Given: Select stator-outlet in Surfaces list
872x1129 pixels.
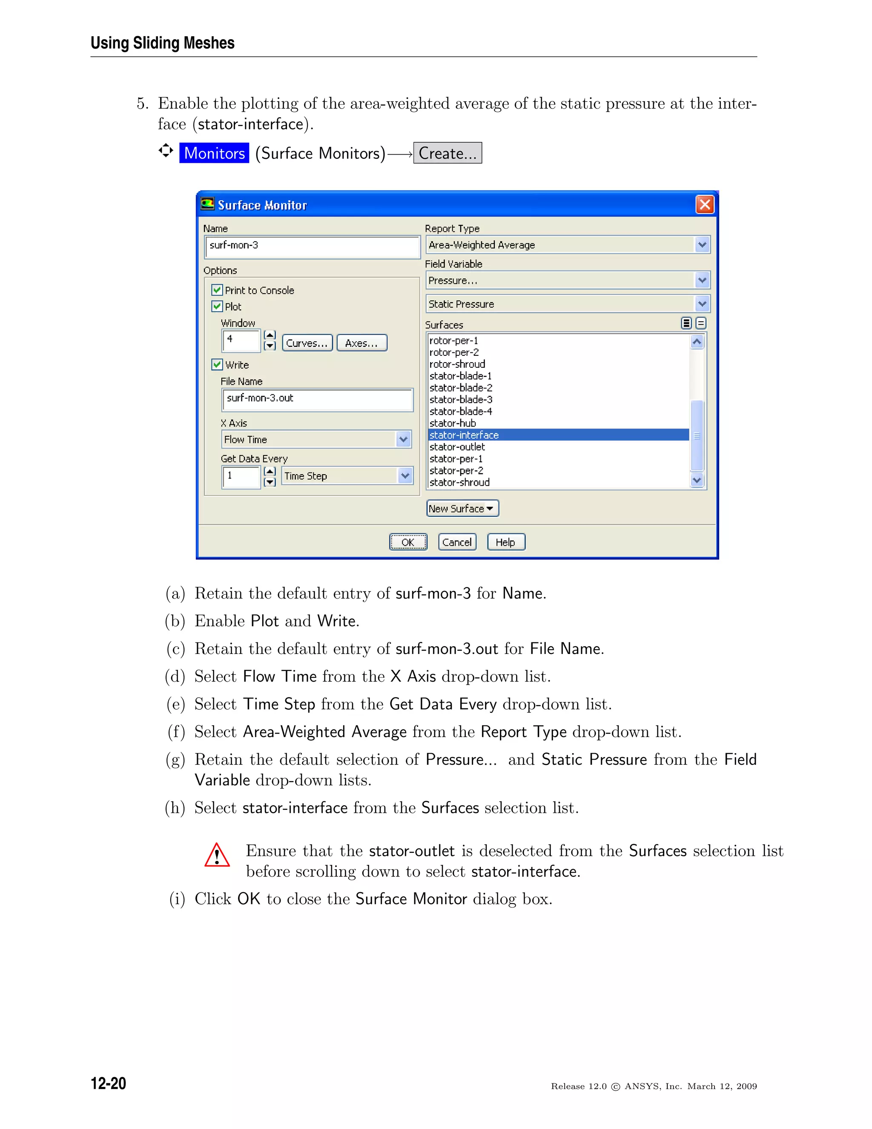Looking at the screenshot, I should (457, 446).
